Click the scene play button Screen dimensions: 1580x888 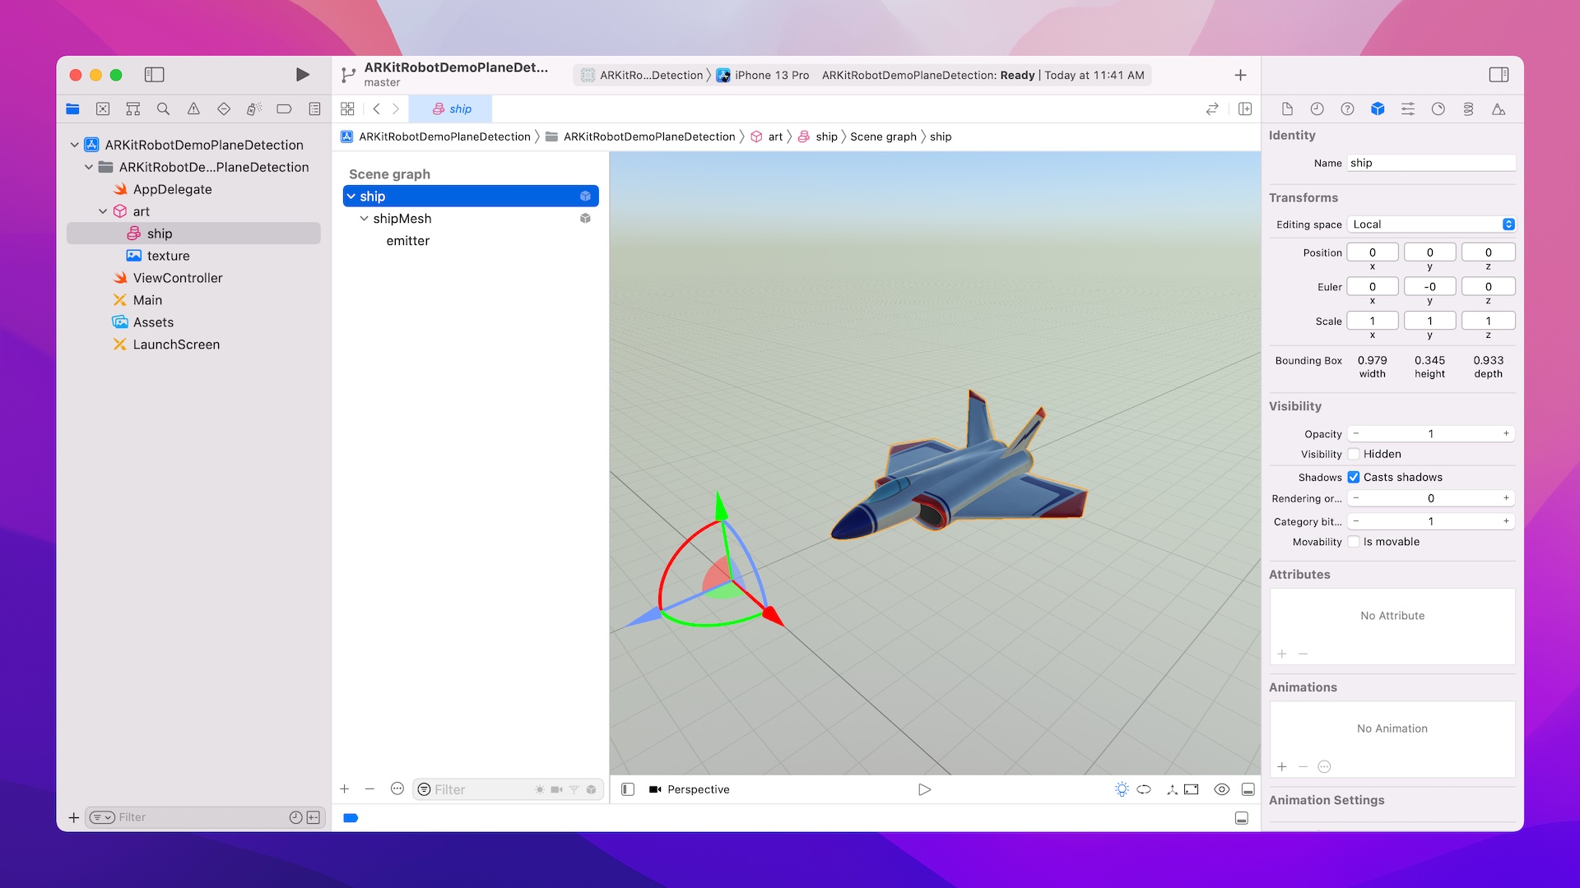pyautogui.click(x=924, y=789)
